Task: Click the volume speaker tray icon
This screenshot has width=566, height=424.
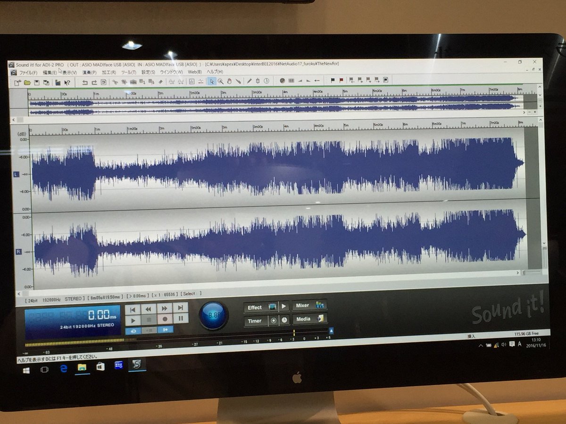Action: click(503, 344)
